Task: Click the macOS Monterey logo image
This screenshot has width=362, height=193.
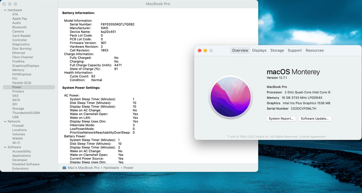Action: (230, 97)
